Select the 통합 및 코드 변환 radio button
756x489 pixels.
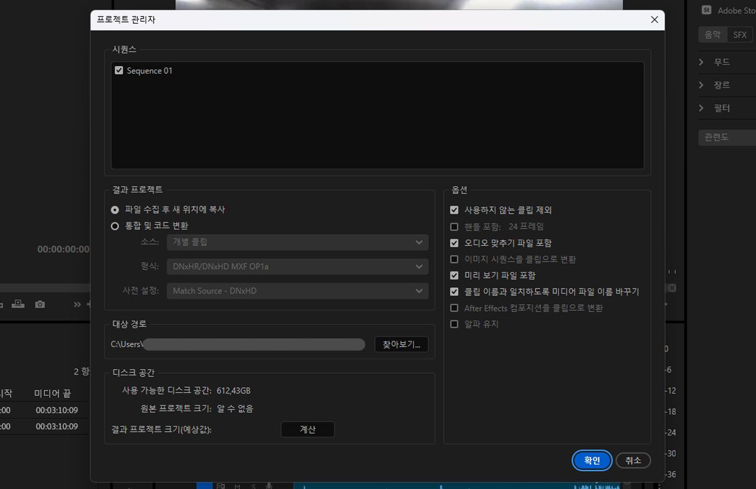pyautogui.click(x=115, y=225)
